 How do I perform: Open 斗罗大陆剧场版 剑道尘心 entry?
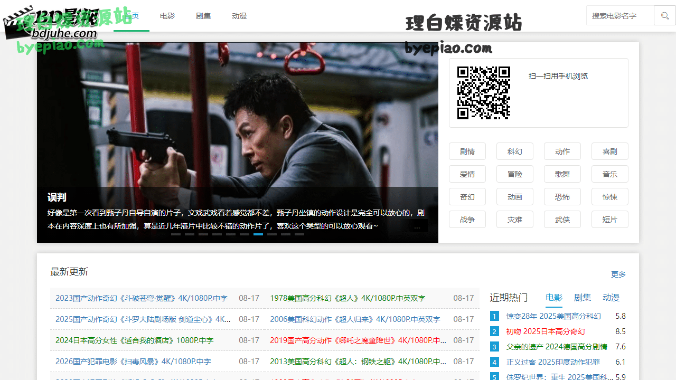143,319
